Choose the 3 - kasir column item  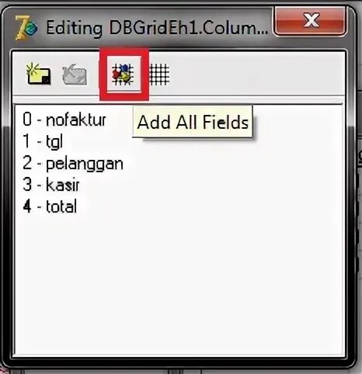pyautogui.click(x=51, y=185)
